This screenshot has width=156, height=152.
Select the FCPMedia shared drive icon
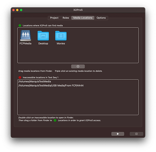tap(26, 36)
